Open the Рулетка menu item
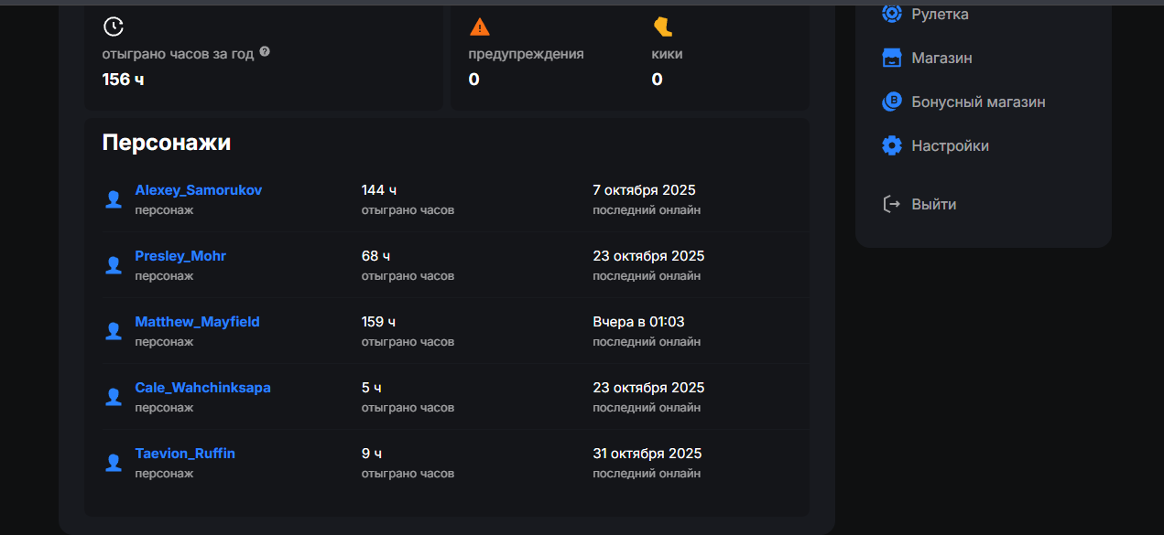The width and height of the screenshot is (1164, 535). pos(940,14)
